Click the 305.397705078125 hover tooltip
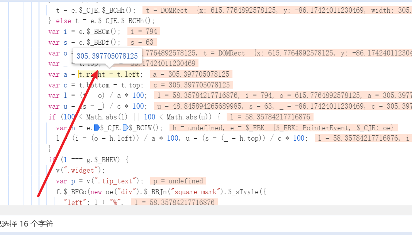Image resolution: width=412 pixels, height=235 pixels. point(107,56)
